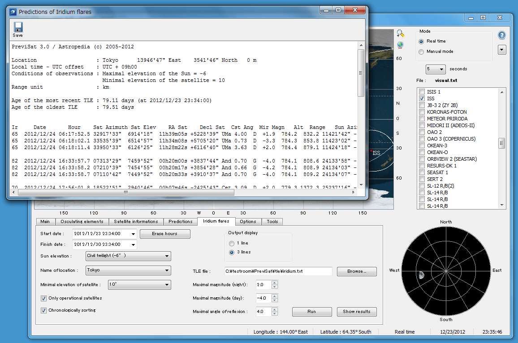Switch to the Main tab
The image size is (518, 343).
pyautogui.click(x=45, y=222)
